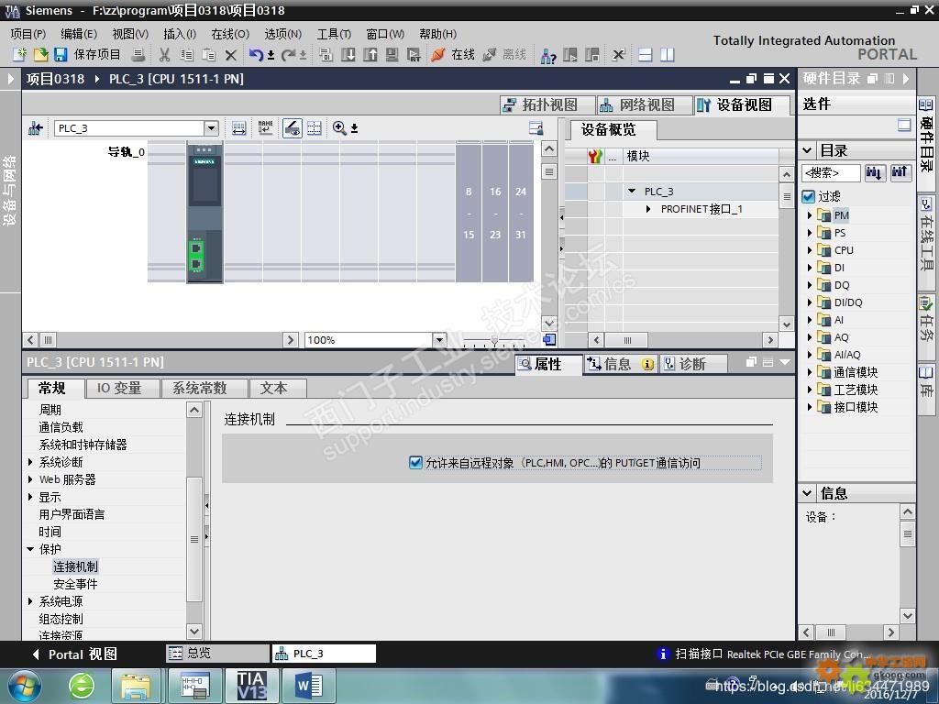The image size is (939, 704).
Task: Open 总览 overview in bottom bar
Action: pyautogui.click(x=216, y=653)
